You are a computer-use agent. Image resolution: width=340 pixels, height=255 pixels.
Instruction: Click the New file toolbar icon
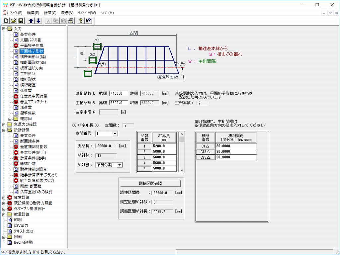click(6, 21)
